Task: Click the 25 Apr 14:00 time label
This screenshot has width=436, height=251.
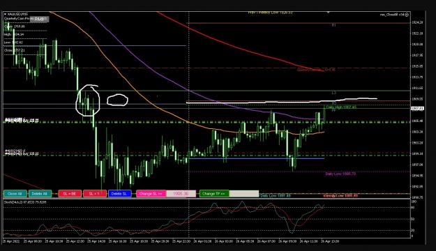Action: tap(96, 241)
